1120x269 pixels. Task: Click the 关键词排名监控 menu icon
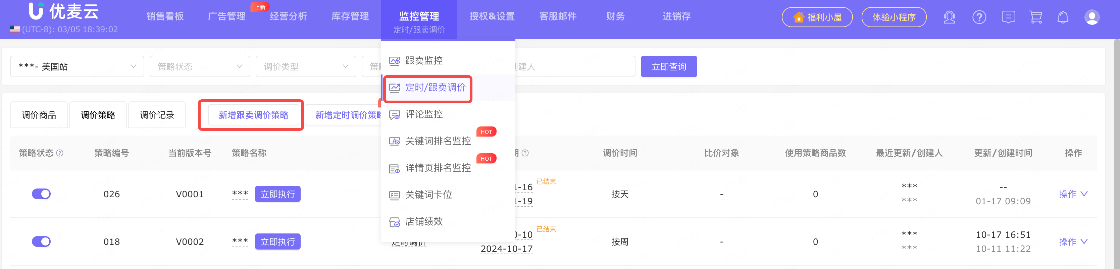click(x=394, y=141)
